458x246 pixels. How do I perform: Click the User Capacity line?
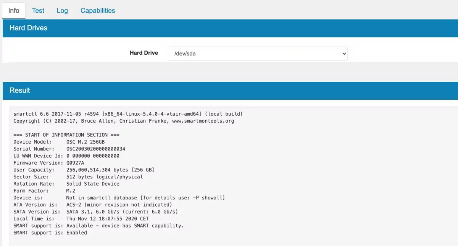pos(84,170)
